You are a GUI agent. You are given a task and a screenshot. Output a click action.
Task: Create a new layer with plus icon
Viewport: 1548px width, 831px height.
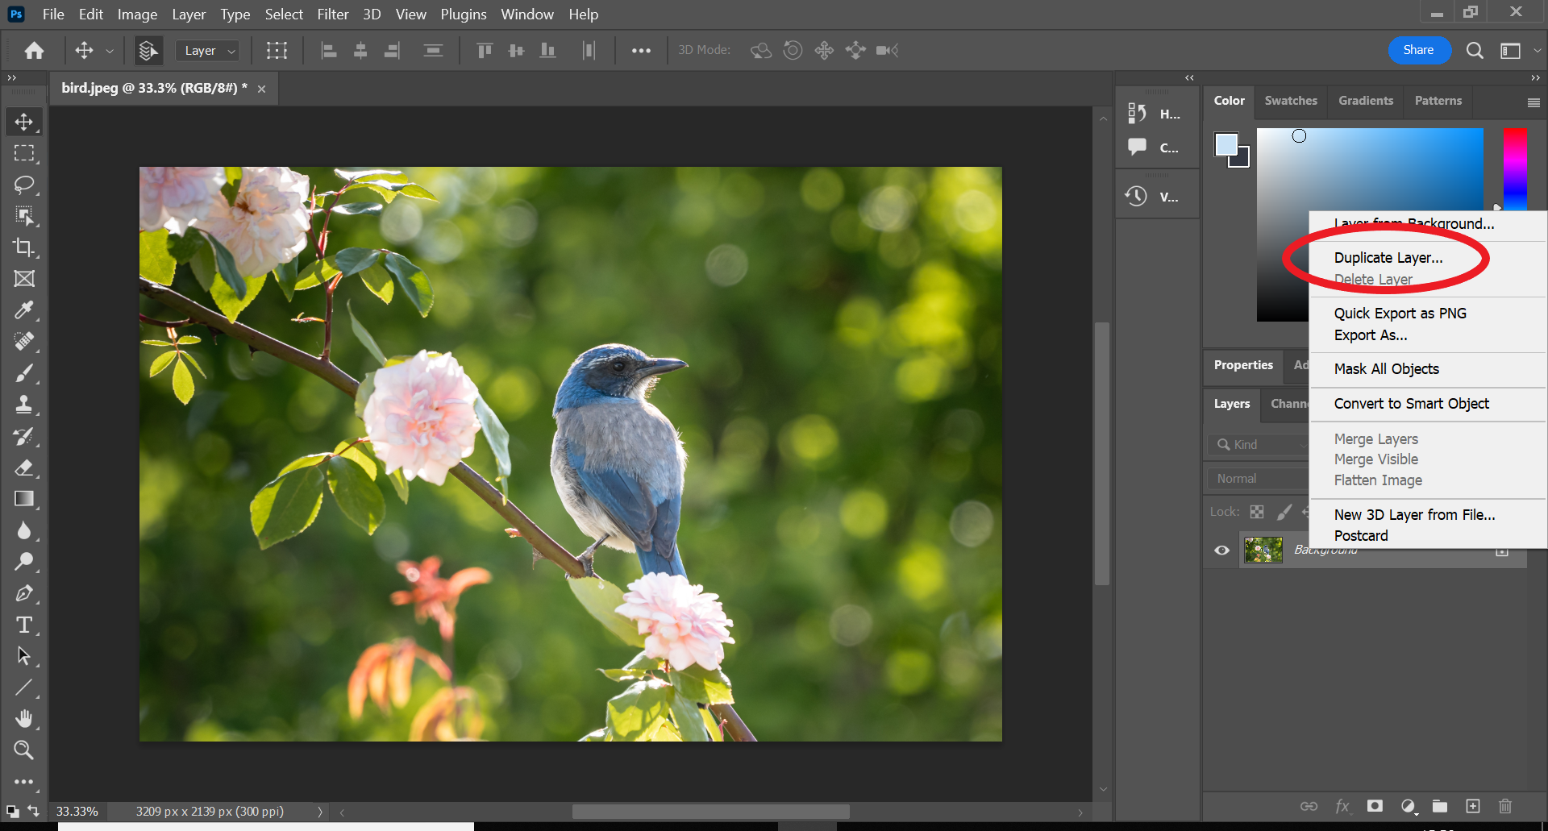(x=1473, y=806)
